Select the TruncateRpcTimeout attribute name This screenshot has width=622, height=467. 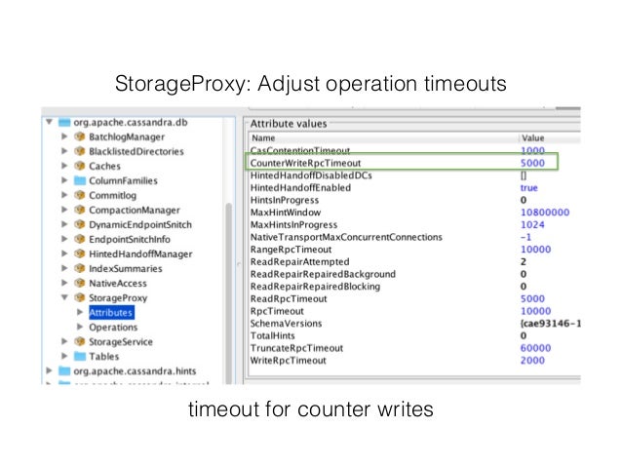click(x=296, y=348)
